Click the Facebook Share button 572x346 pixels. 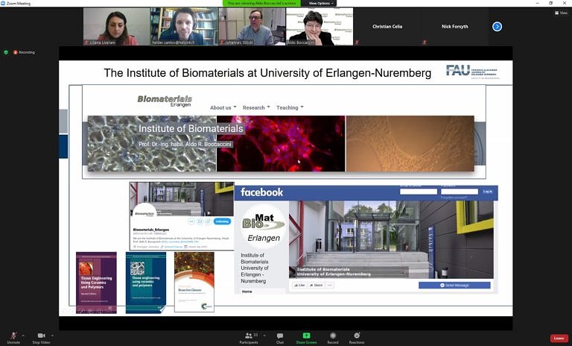coord(316,285)
